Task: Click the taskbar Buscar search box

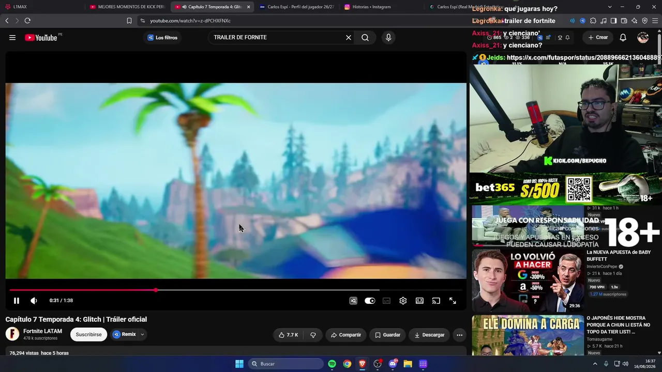Action: point(286,364)
